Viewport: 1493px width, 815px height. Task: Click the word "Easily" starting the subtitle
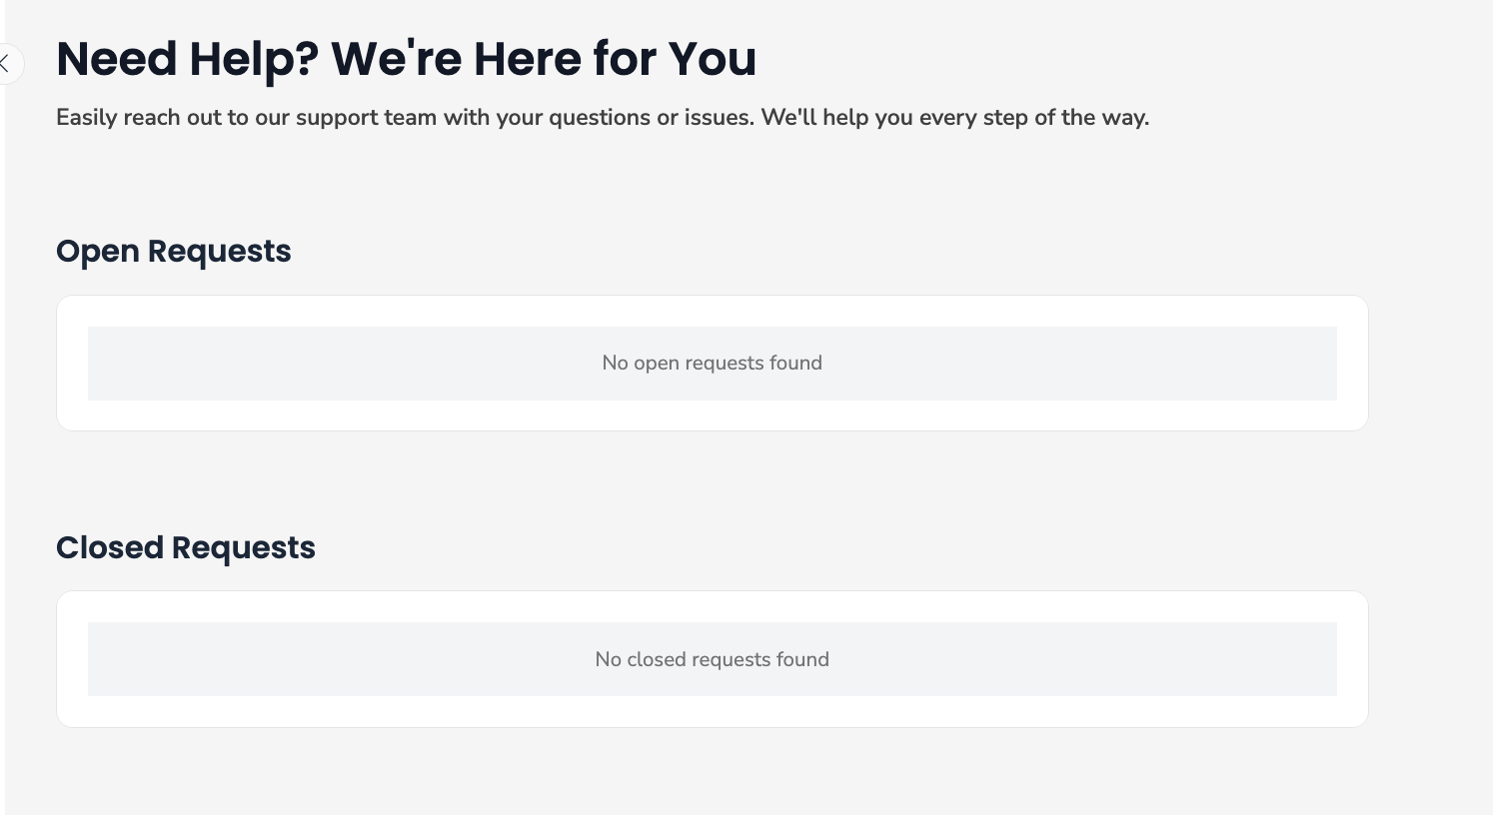coord(86,118)
